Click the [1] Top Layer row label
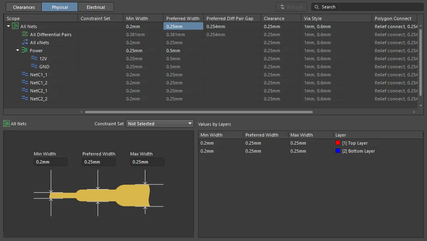The height and width of the screenshot is (241, 427). click(x=355, y=143)
